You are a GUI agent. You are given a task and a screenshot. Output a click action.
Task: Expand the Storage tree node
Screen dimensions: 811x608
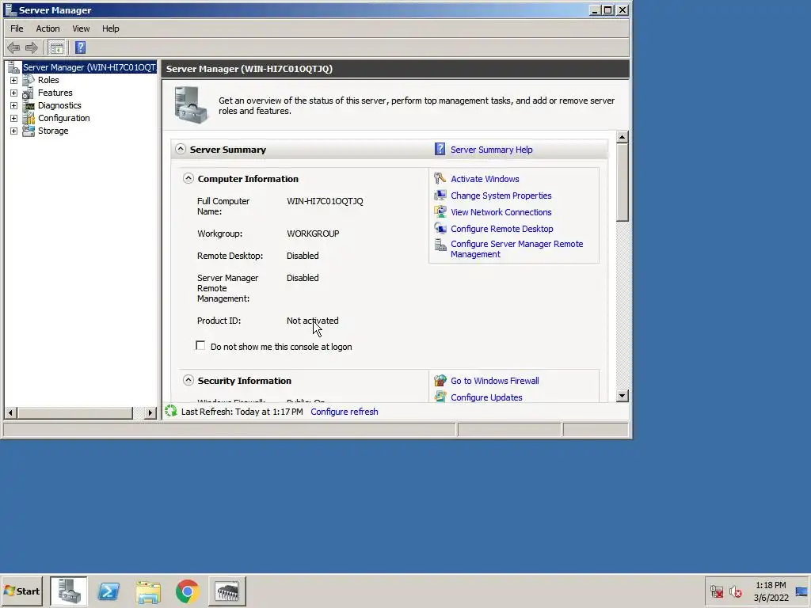(x=14, y=131)
